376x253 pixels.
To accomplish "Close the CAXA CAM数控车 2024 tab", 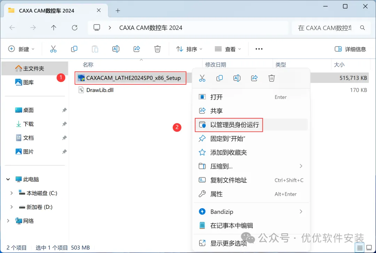I will 99,10.
